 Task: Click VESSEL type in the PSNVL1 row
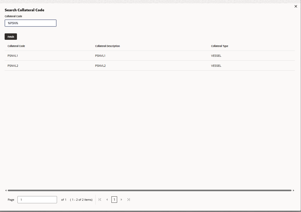216,56
